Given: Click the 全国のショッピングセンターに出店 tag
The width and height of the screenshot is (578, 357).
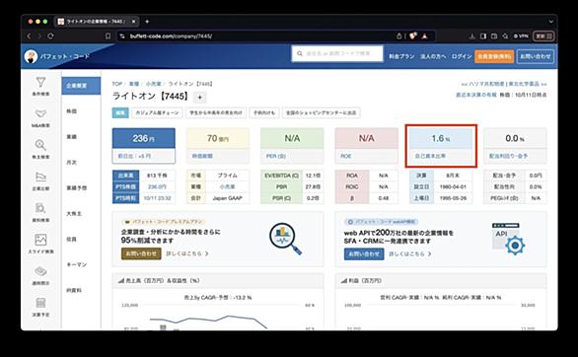Looking at the screenshot, I should tap(322, 112).
